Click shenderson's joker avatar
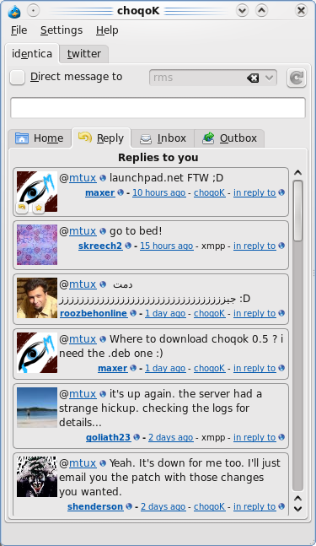 click(x=37, y=477)
